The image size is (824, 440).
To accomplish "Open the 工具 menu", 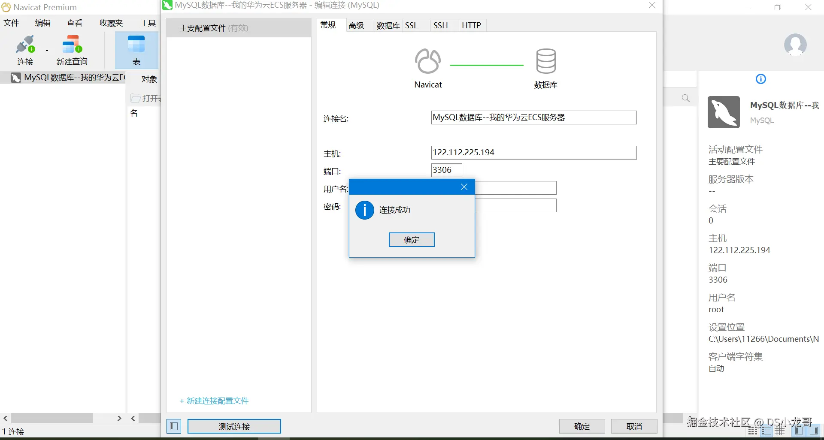I will click(148, 23).
